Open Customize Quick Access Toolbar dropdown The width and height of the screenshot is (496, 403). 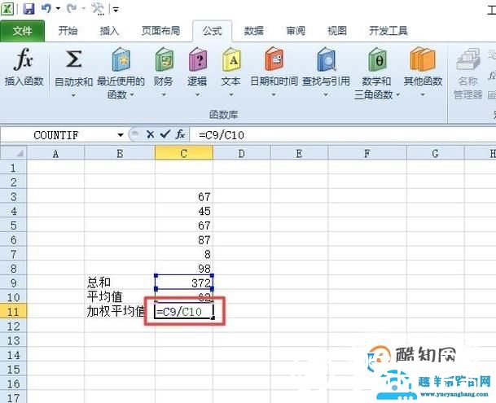pyautogui.click(x=116, y=10)
